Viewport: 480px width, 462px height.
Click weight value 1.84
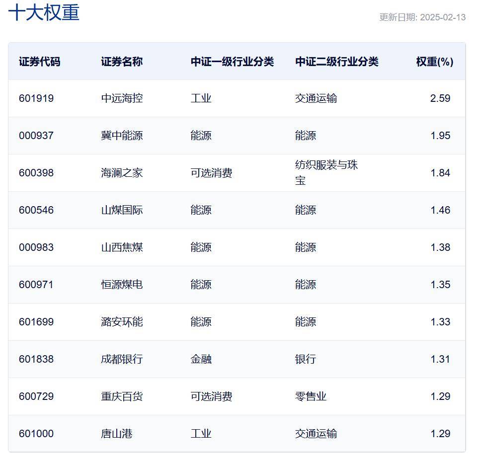click(x=440, y=173)
